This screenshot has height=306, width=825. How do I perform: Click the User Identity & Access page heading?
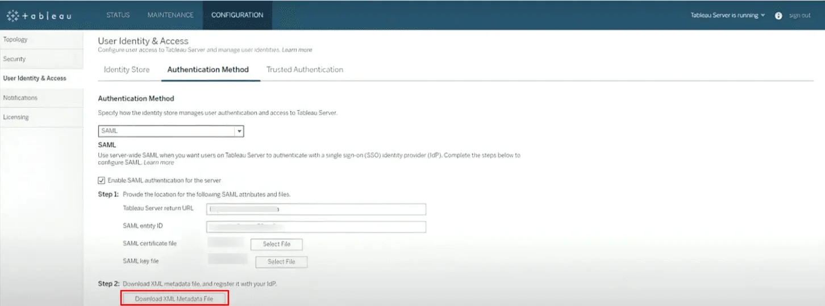tap(143, 41)
